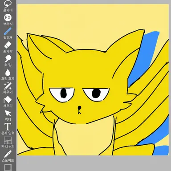Select the sparkle magic pen tool
Screen dimensions: 171x171
pos(8,86)
